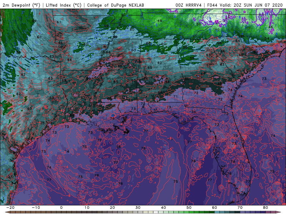Click the "2m Dewpoint (°F)" title text
Screen dimensions: 286x214
(21, 5)
